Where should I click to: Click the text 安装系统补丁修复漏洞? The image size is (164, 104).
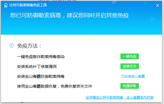point(37,67)
